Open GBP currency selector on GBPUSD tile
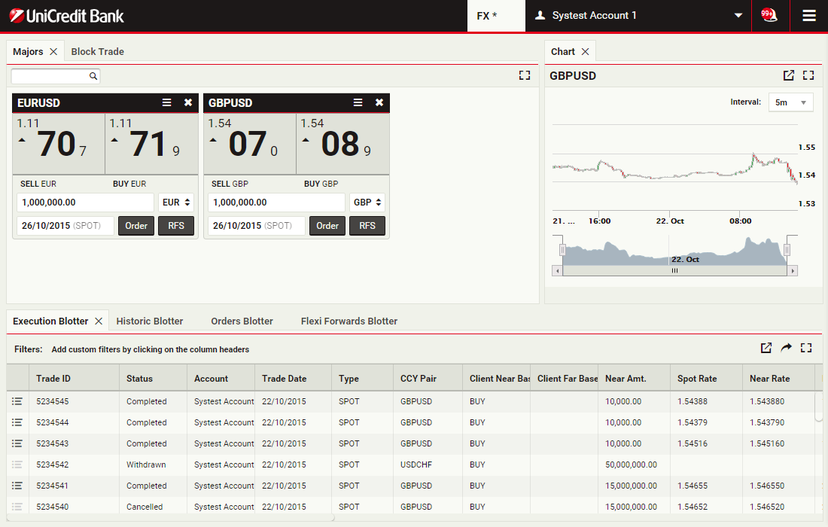 (367, 203)
